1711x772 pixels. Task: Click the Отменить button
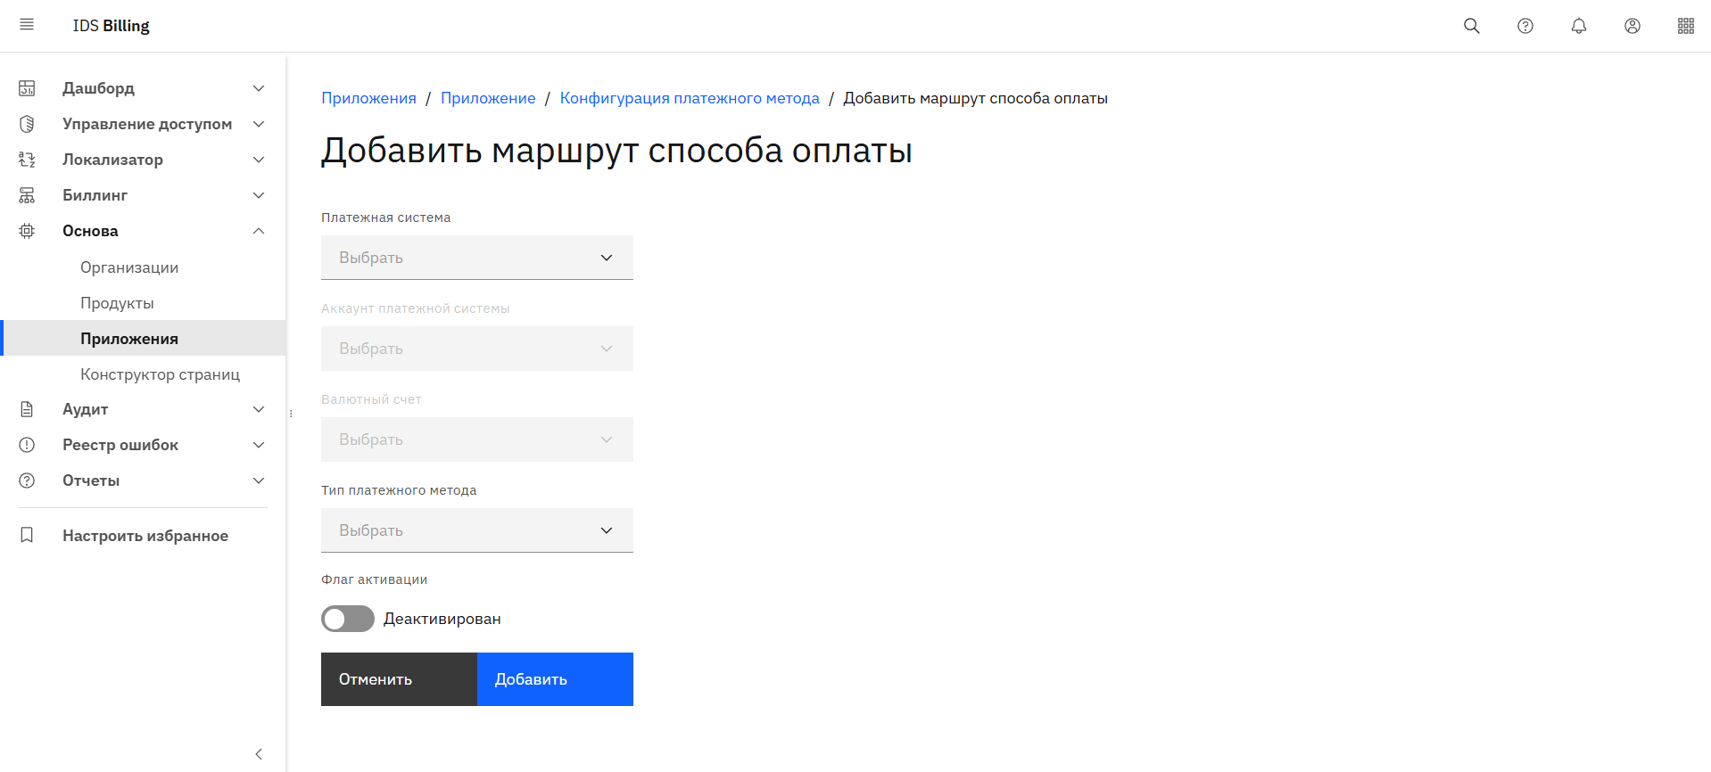click(x=399, y=679)
